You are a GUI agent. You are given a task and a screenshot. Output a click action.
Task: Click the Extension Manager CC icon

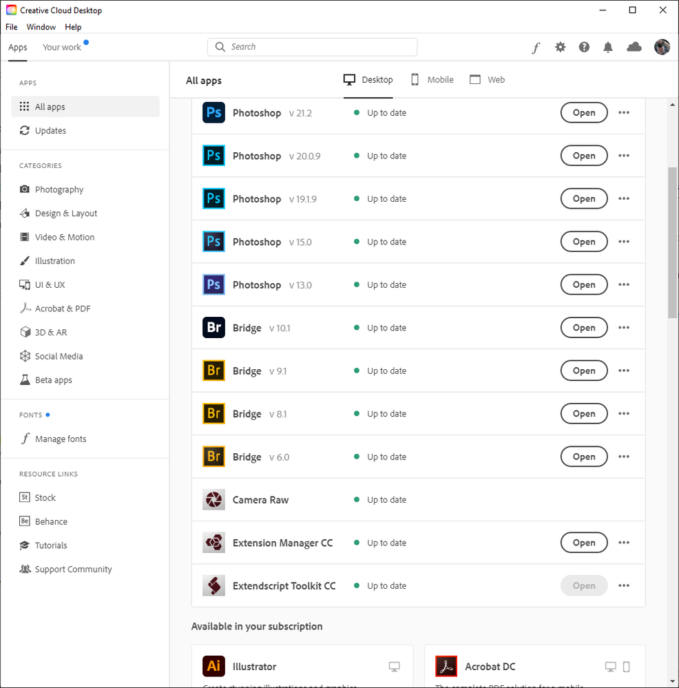pyautogui.click(x=213, y=543)
